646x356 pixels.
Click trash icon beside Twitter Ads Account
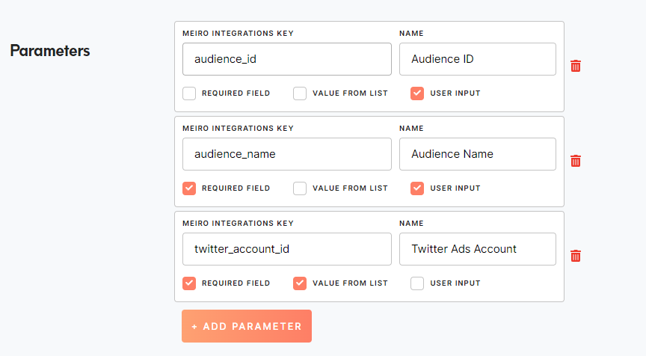[576, 256]
